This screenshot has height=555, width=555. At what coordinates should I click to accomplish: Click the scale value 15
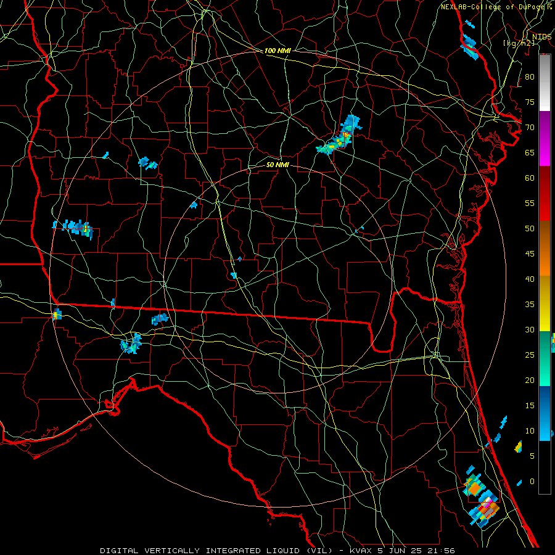530,406
